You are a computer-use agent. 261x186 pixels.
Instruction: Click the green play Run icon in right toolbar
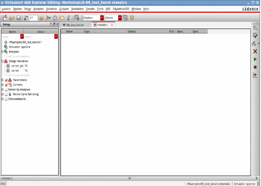[x=255, y=59]
